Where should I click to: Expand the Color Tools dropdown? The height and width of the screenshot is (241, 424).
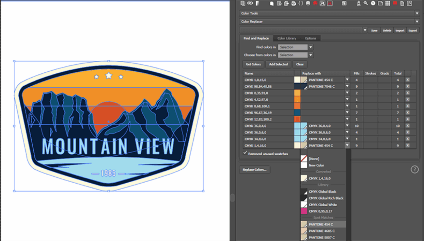[417, 13]
